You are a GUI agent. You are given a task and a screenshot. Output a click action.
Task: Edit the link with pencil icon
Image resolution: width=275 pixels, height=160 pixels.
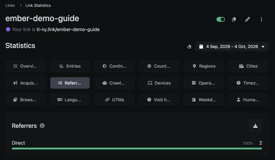tap(247, 19)
